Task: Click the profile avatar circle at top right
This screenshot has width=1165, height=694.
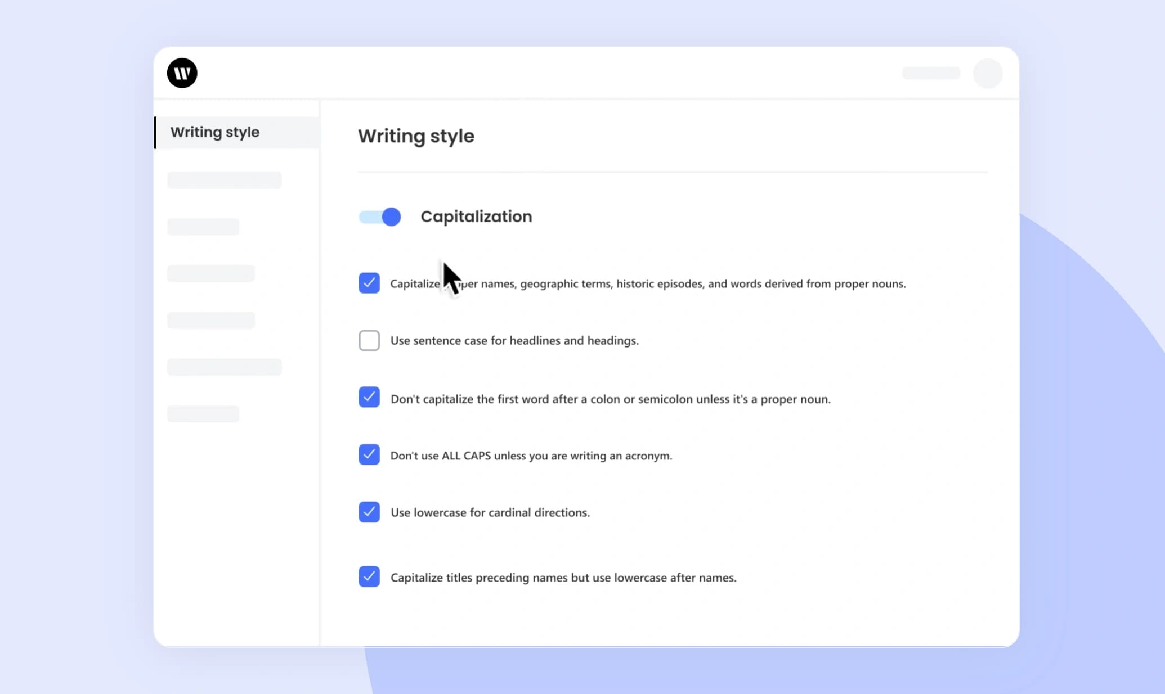Action: 988,73
